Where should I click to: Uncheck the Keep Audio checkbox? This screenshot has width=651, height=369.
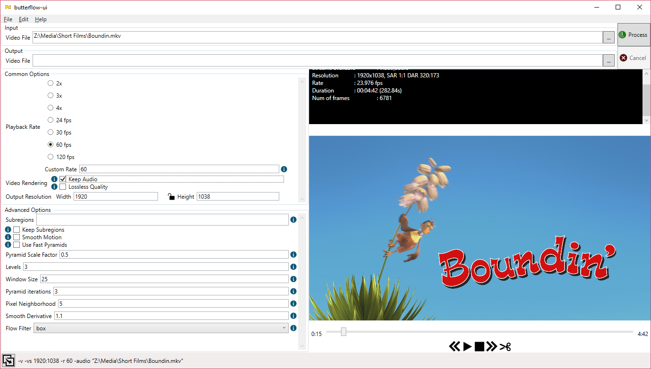[x=63, y=179]
